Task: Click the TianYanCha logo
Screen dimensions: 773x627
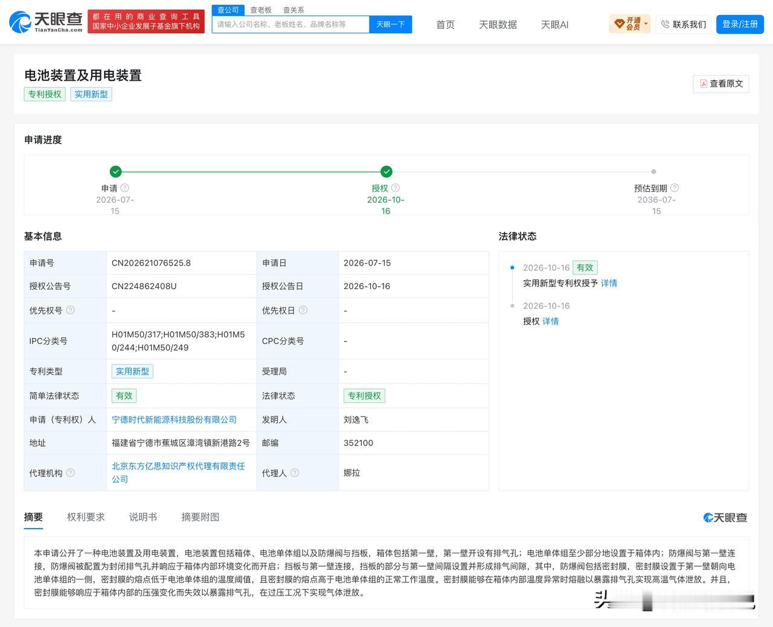Action: (46, 22)
